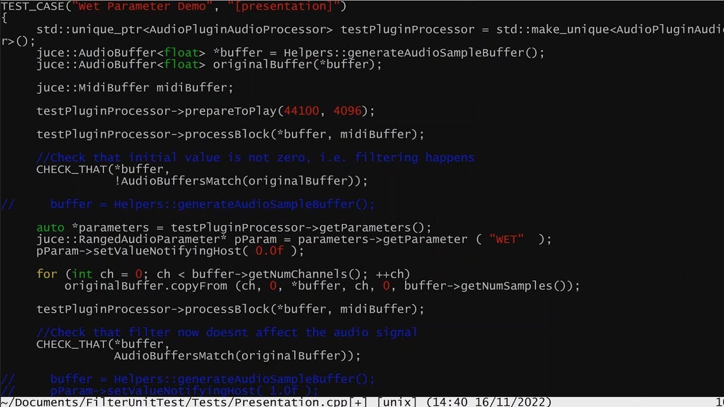Click comment "Check that filter now doesnt affect"

[x=227, y=332]
